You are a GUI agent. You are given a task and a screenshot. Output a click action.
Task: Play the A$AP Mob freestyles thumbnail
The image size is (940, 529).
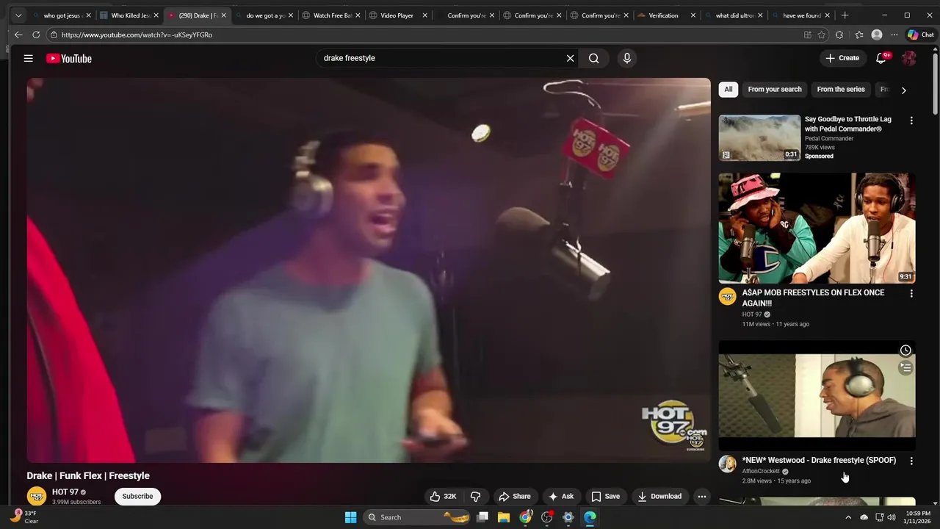[817, 228]
